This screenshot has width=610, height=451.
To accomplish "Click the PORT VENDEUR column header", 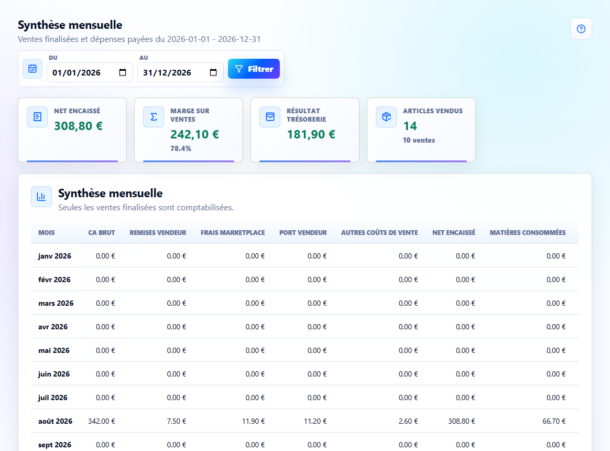I will pyautogui.click(x=303, y=232).
